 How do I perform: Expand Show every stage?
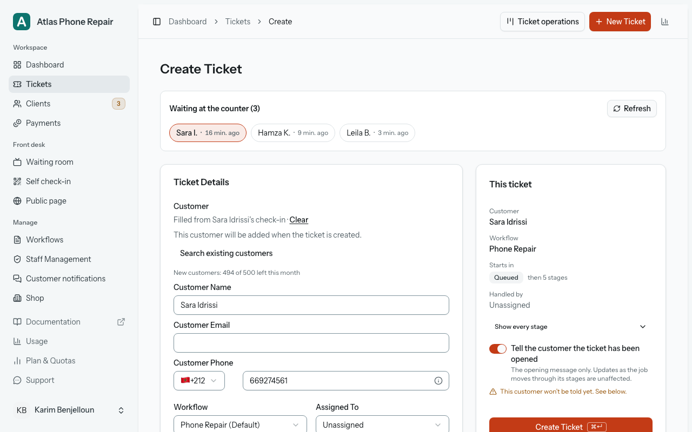point(571,327)
